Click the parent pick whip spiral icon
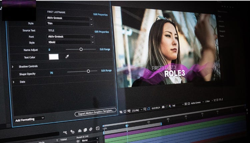 78,141
